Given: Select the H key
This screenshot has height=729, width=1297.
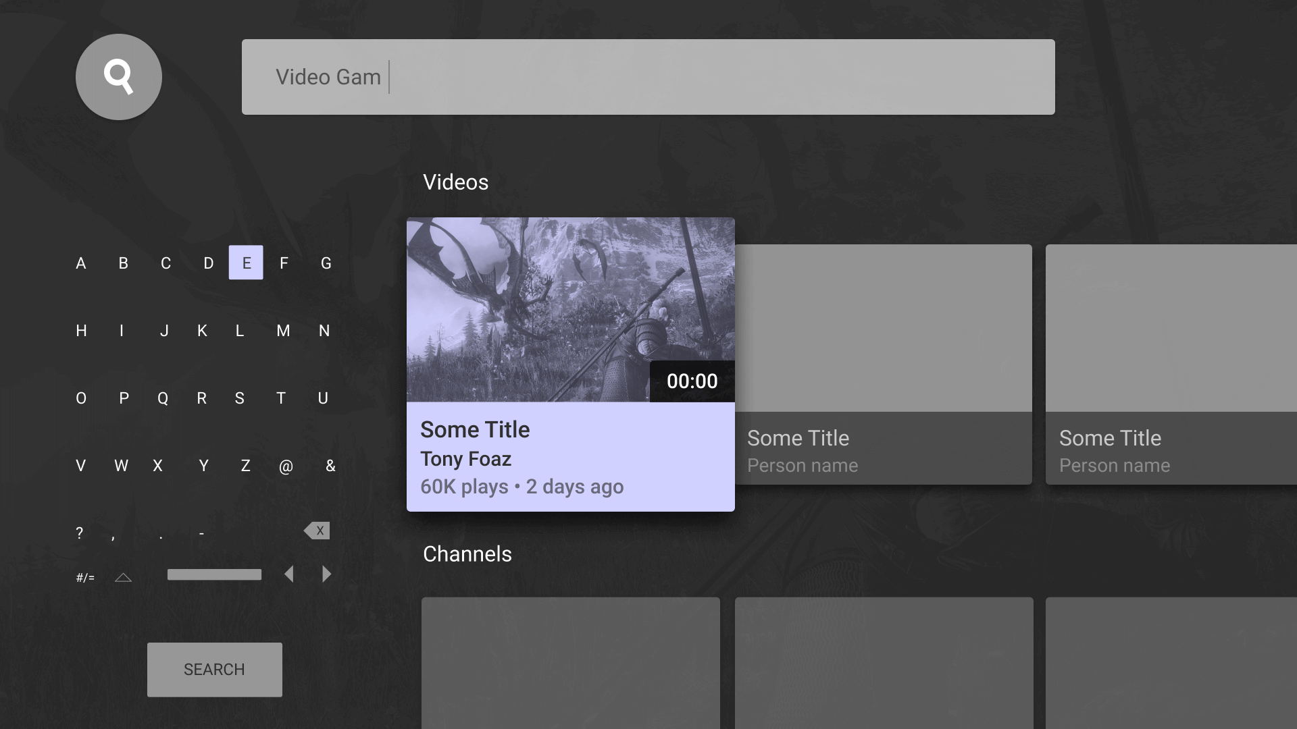Looking at the screenshot, I should tap(82, 331).
